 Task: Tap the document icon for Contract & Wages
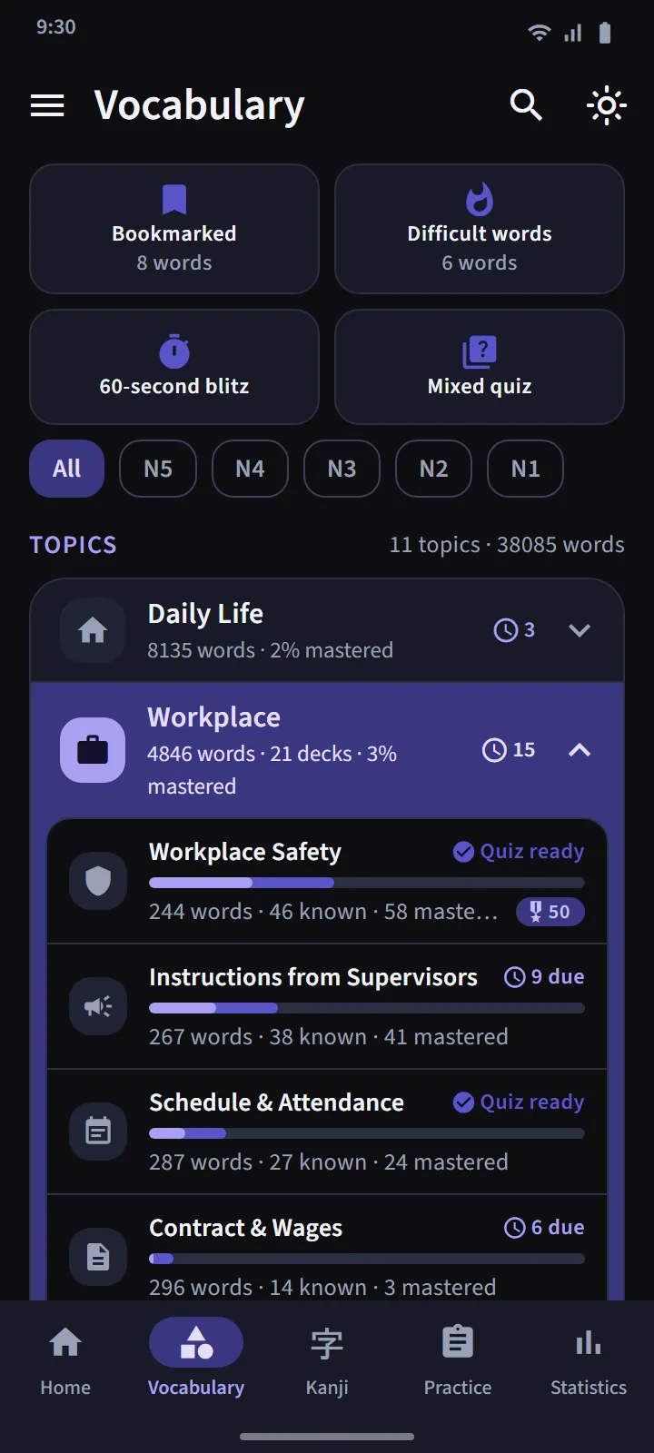[x=98, y=1257]
